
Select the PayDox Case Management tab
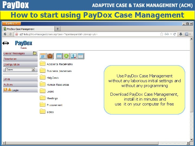coord(28,29)
